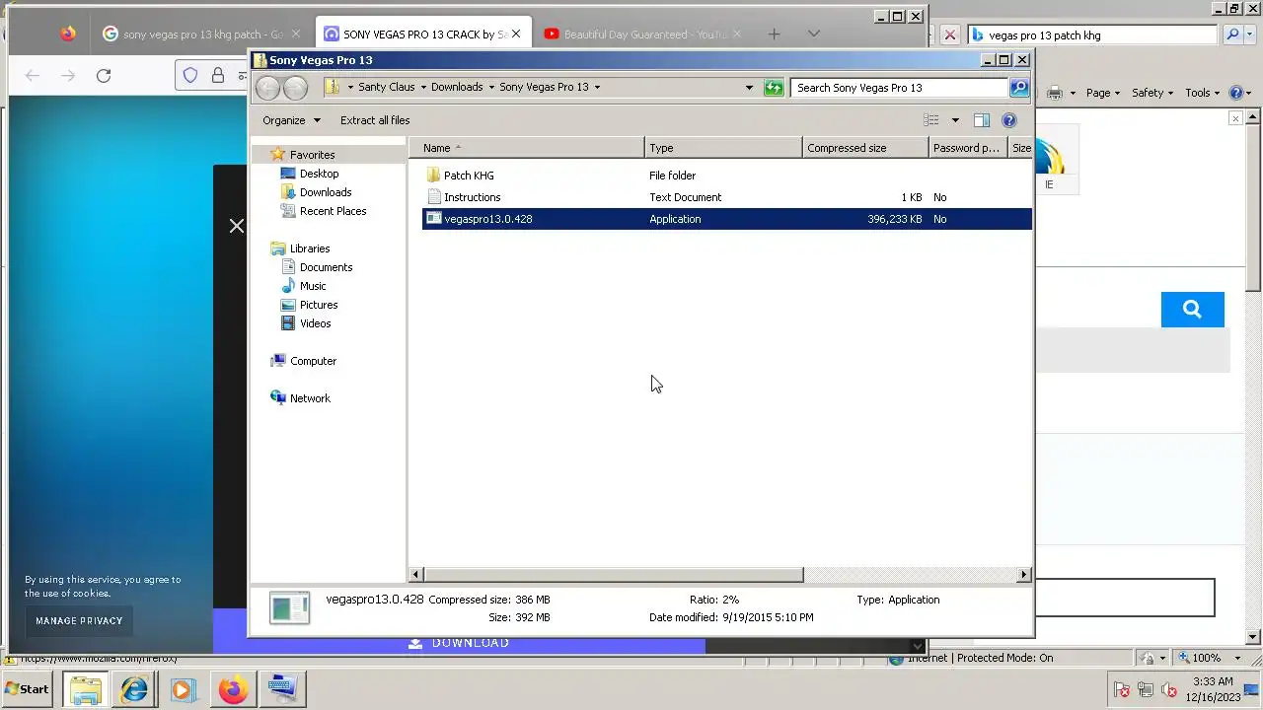Refresh the Sony Vegas Pro 13 folder

(x=774, y=88)
